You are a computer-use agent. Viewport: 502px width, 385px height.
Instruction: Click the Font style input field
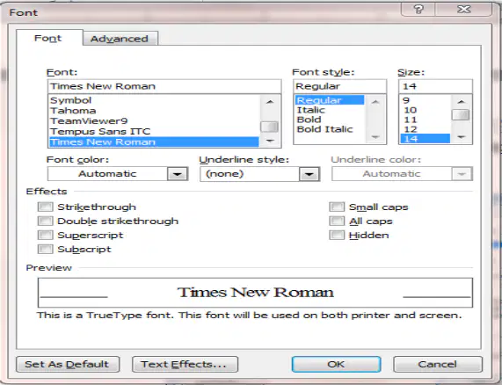point(339,86)
